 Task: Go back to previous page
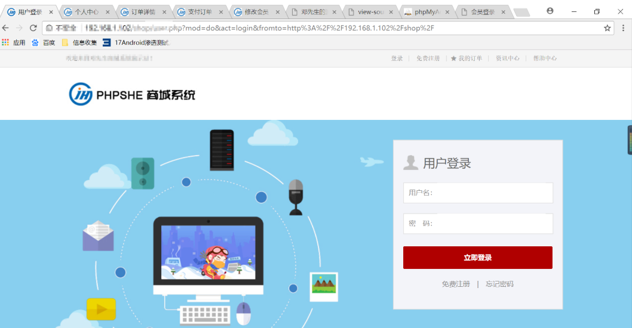5,28
